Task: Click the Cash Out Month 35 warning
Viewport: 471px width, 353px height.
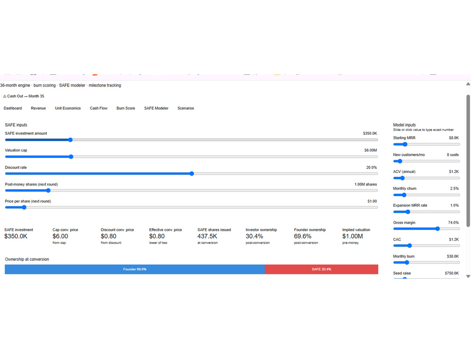Action: [x=24, y=96]
